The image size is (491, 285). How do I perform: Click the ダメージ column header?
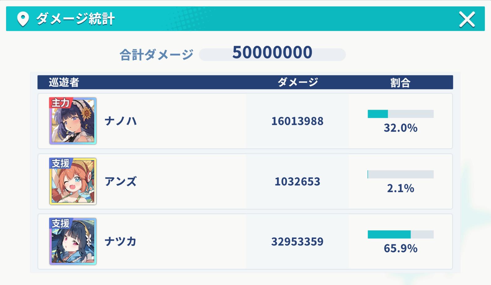click(298, 82)
